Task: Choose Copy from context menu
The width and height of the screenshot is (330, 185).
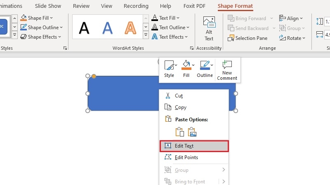Action: (x=194, y=107)
